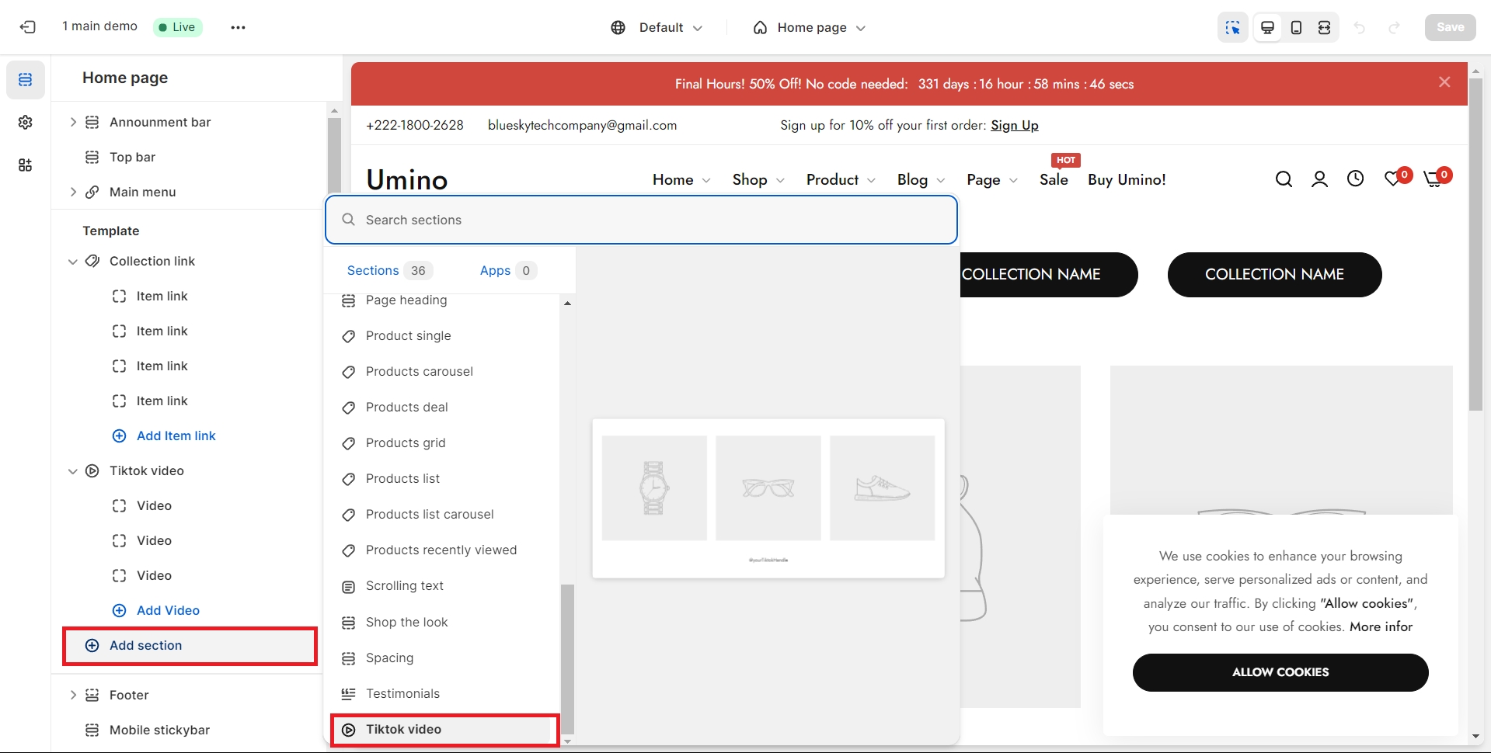Click the Allow Cookies button
Screen dimensions: 1491x753
pos(1280,672)
